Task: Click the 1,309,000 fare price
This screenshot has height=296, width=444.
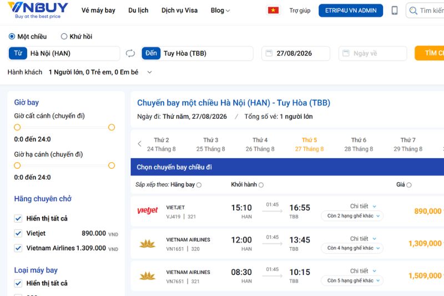Action: tap(425, 243)
